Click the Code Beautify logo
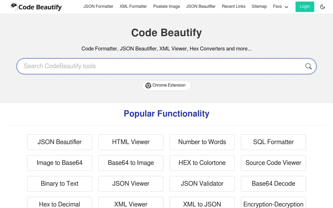 [x=36, y=7]
